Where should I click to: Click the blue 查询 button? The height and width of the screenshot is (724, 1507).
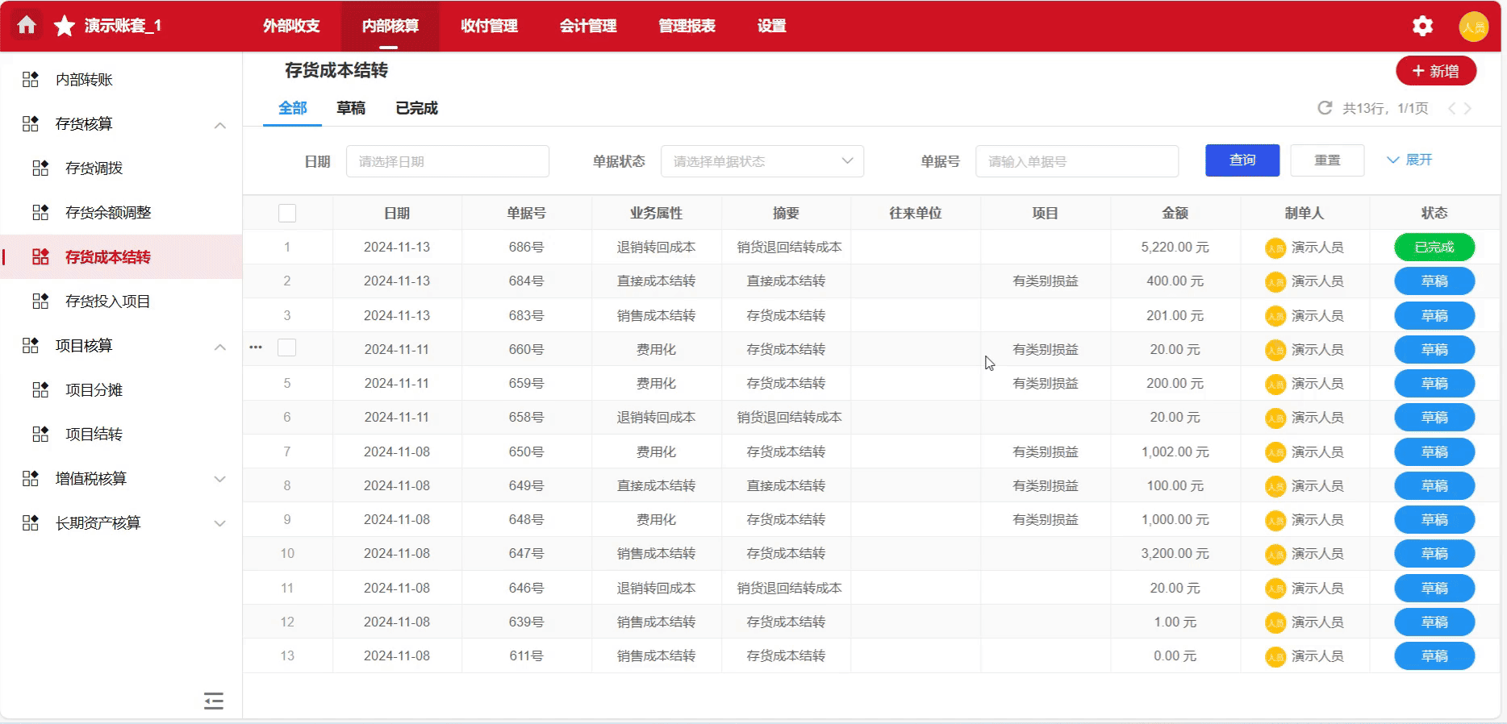1242,160
